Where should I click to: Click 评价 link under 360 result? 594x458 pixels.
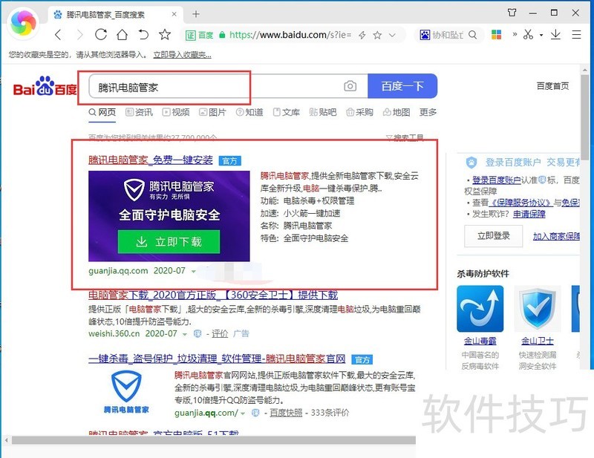point(220,334)
